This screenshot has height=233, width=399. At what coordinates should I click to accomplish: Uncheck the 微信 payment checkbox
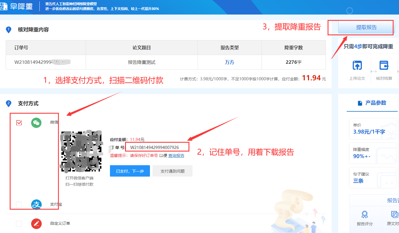(x=19, y=123)
